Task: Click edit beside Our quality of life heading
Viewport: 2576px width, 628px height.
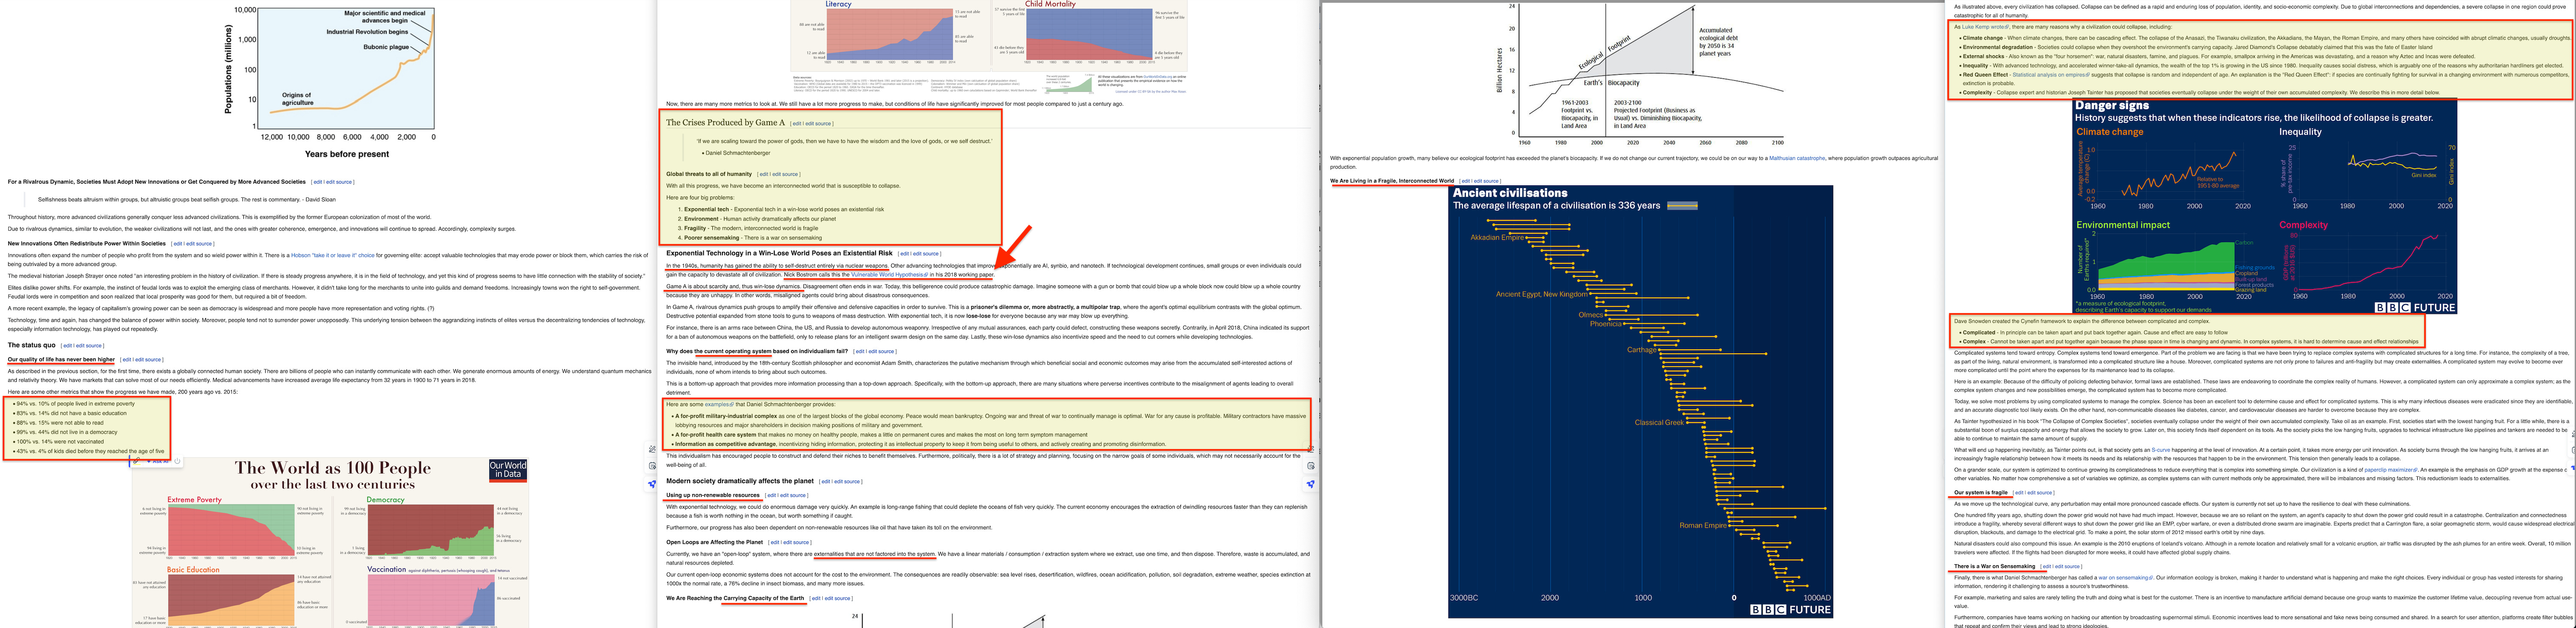Action: (127, 360)
